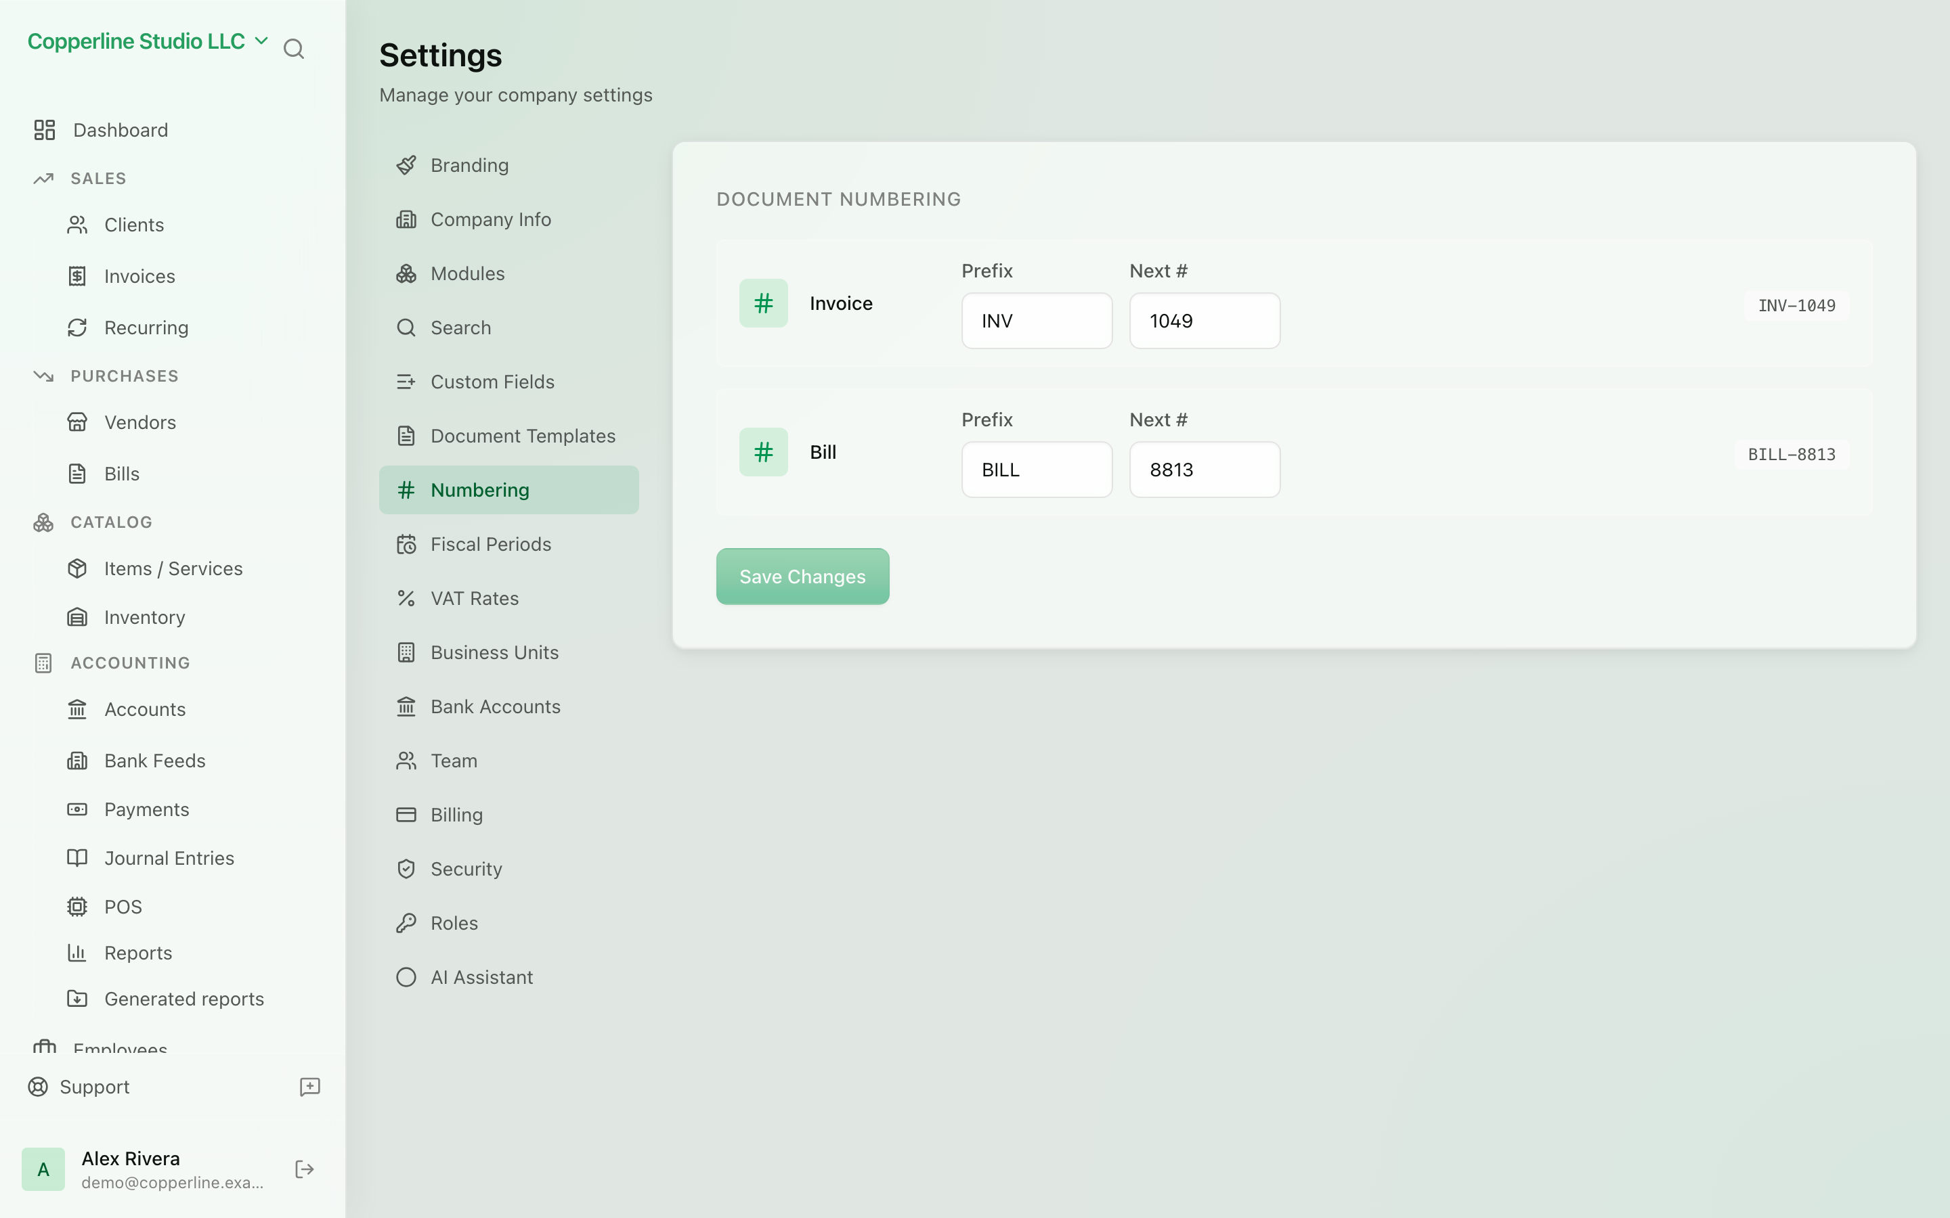Click the Invoices receipt icon
This screenshot has height=1218, width=1950.
click(77, 276)
